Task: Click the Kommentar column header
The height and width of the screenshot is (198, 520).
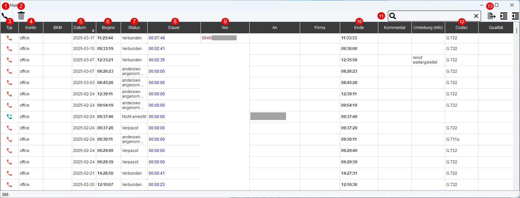Action: (x=395, y=28)
